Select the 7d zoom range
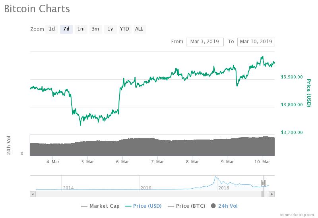The width and height of the screenshot is (318, 218). 66,29
